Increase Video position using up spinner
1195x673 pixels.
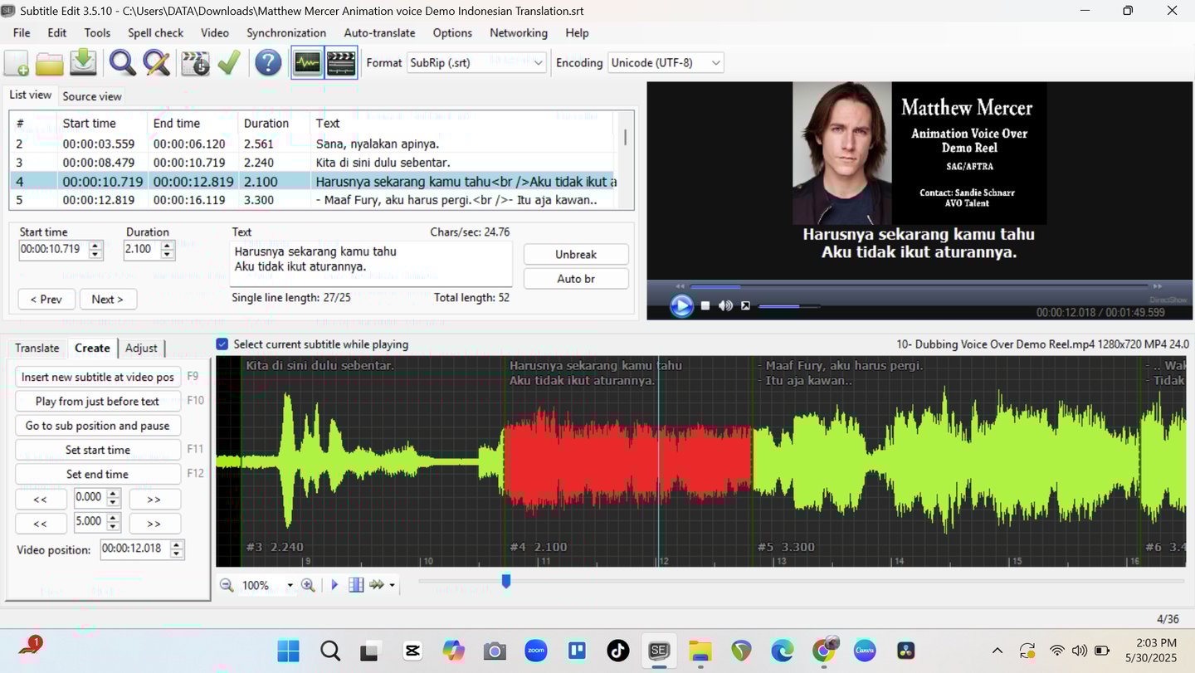(177, 544)
